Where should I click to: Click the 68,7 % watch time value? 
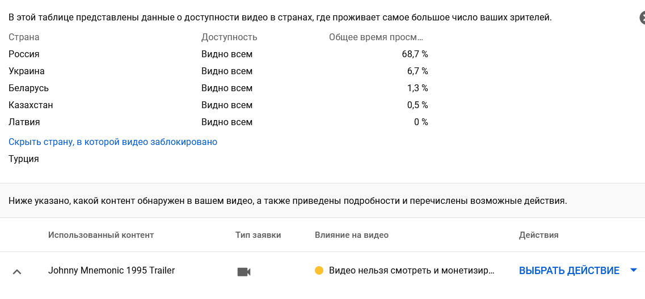tap(415, 54)
